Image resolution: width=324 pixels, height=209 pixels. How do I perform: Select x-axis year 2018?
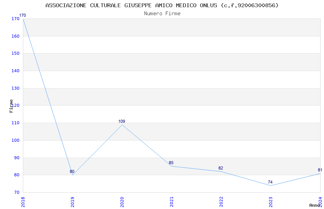click(x=23, y=202)
